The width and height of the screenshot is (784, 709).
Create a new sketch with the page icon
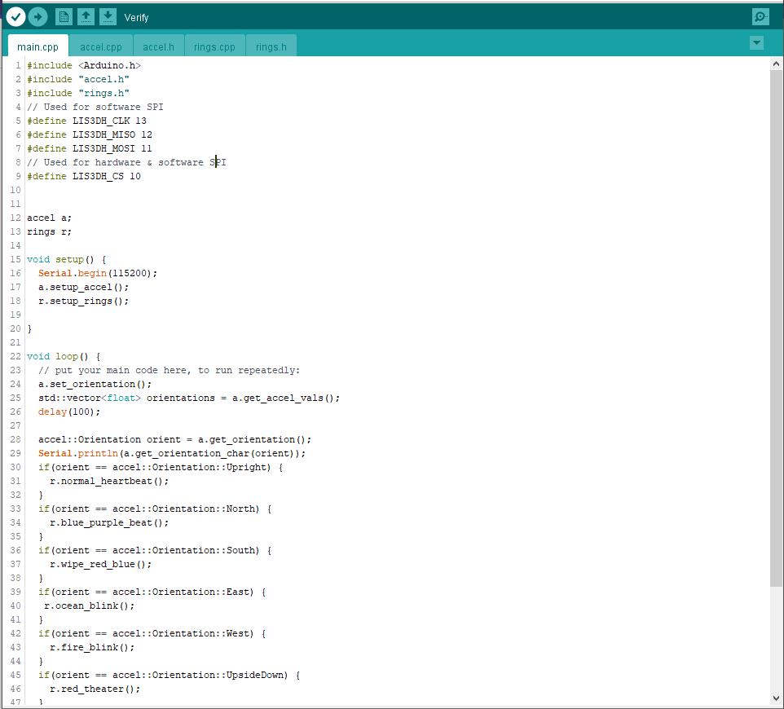pyautogui.click(x=64, y=17)
